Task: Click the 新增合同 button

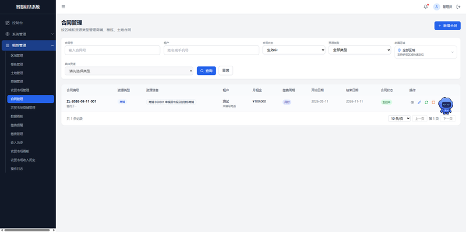Action: (x=447, y=26)
